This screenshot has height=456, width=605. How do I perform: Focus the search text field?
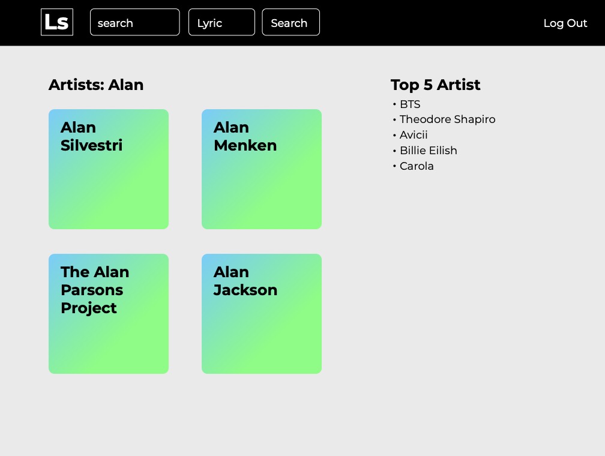point(134,22)
